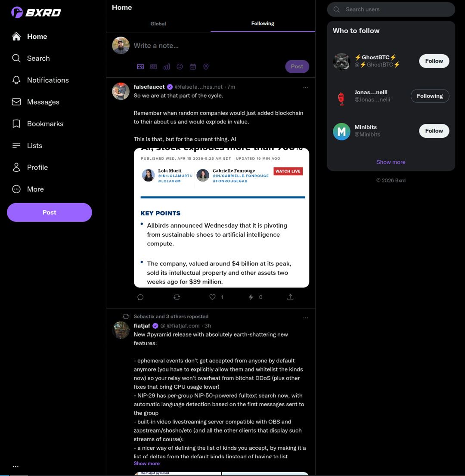
Task: Zap falsefaucet's post with lightning icon
Action: pos(251,297)
